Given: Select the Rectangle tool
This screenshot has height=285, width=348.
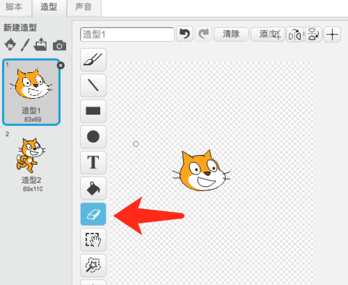Looking at the screenshot, I should pyautogui.click(x=93, y=111).
